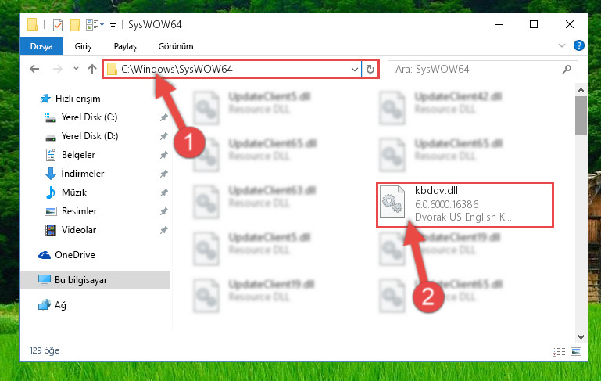Unpin Belgeler using its pin icon

click(163, 155)
